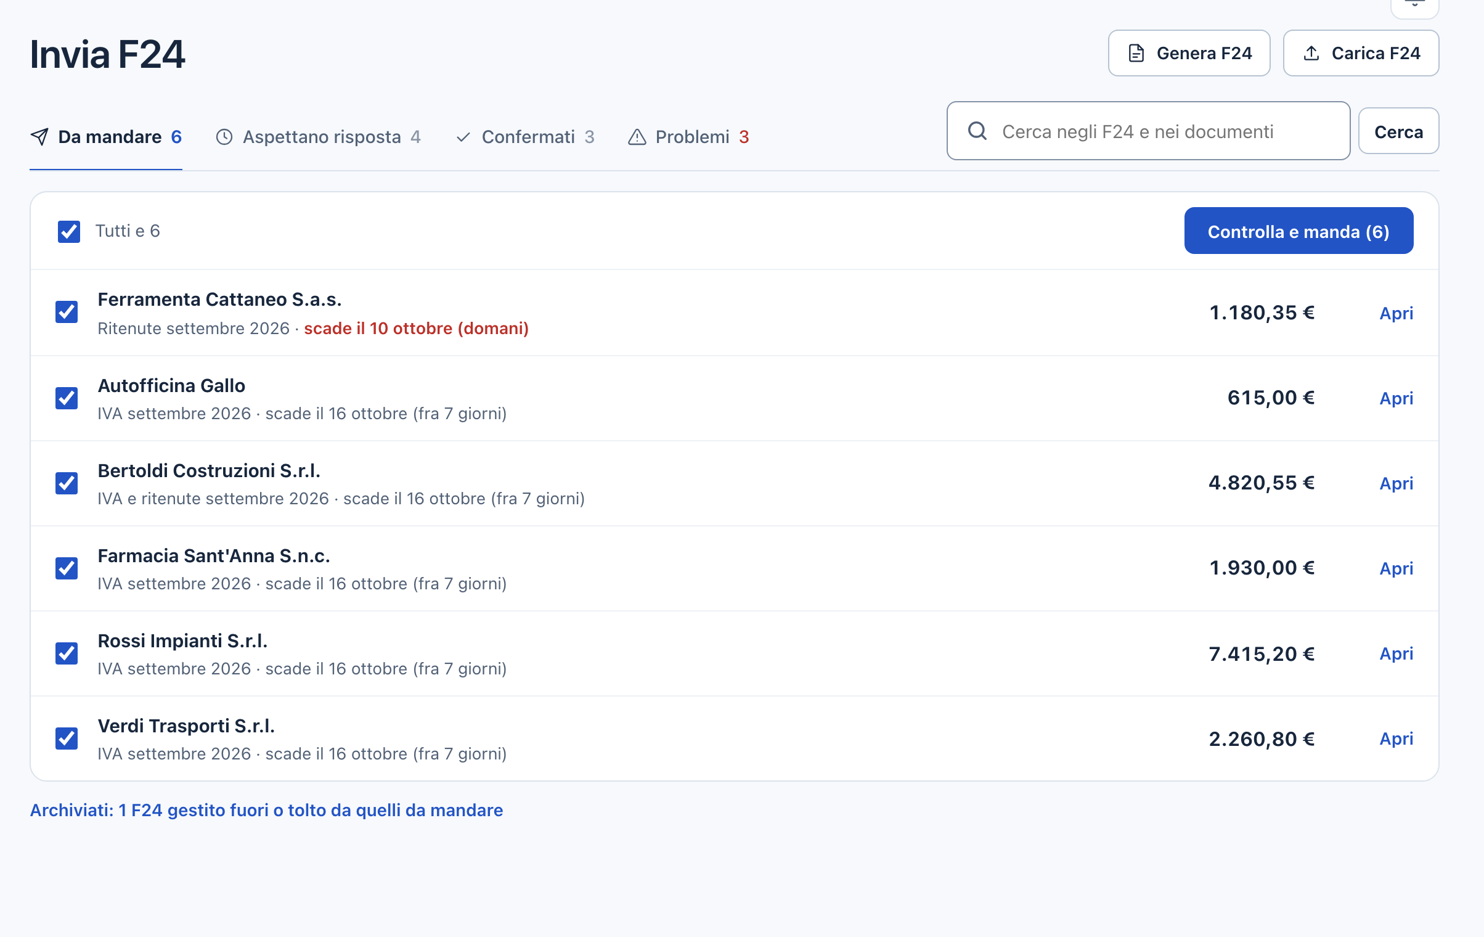The height and width of the screenshot is (937, 1484).
Task: Deselect Verdi Trasporti S.r.l. checkbox
Action: coord(67,738)
